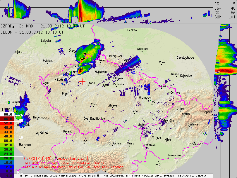The image size is (237, 178).
Task: Select the Linz city label
Action: point(84,141)
